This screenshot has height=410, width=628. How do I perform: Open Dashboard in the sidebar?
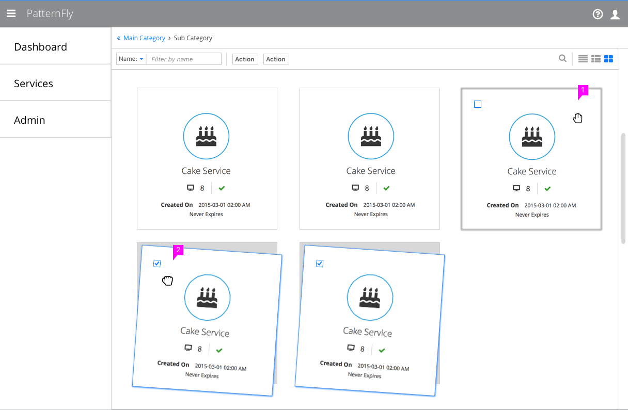click(x=55, y=46)
